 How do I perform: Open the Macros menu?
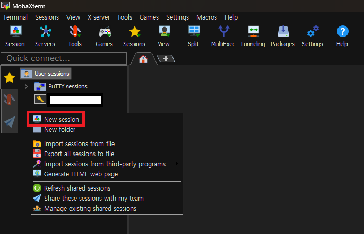(206, 17)
